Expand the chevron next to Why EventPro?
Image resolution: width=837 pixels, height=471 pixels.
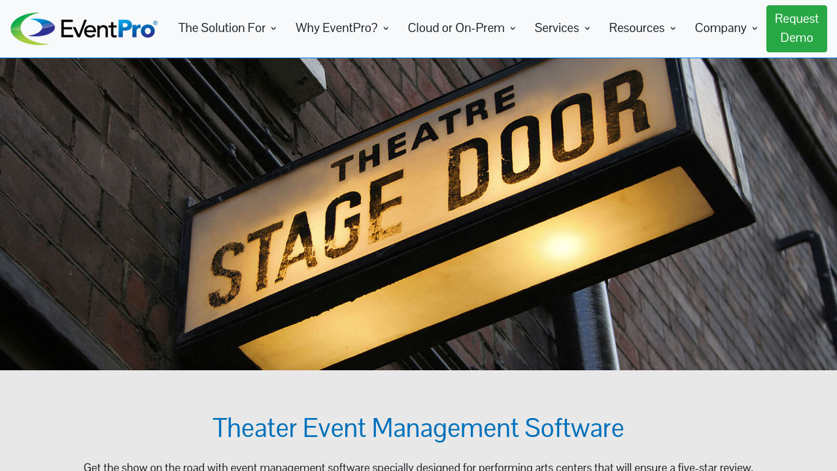[x=386, y=29]
